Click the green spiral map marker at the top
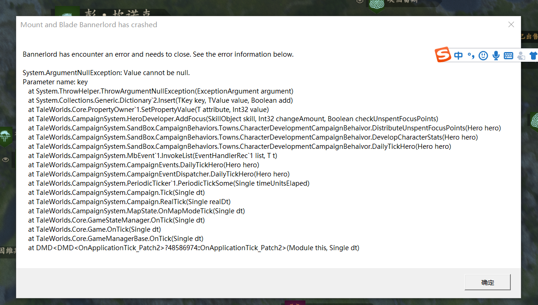Screen dimensions: 538x305 pyautogui.click(x=377, y=5)
